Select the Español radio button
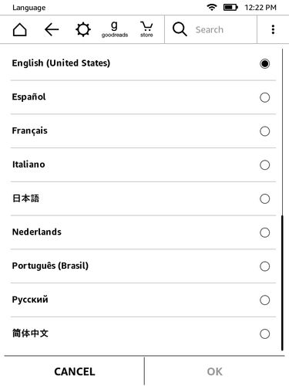The width and height of the screenshot is (289, 386). pos(264,97)
